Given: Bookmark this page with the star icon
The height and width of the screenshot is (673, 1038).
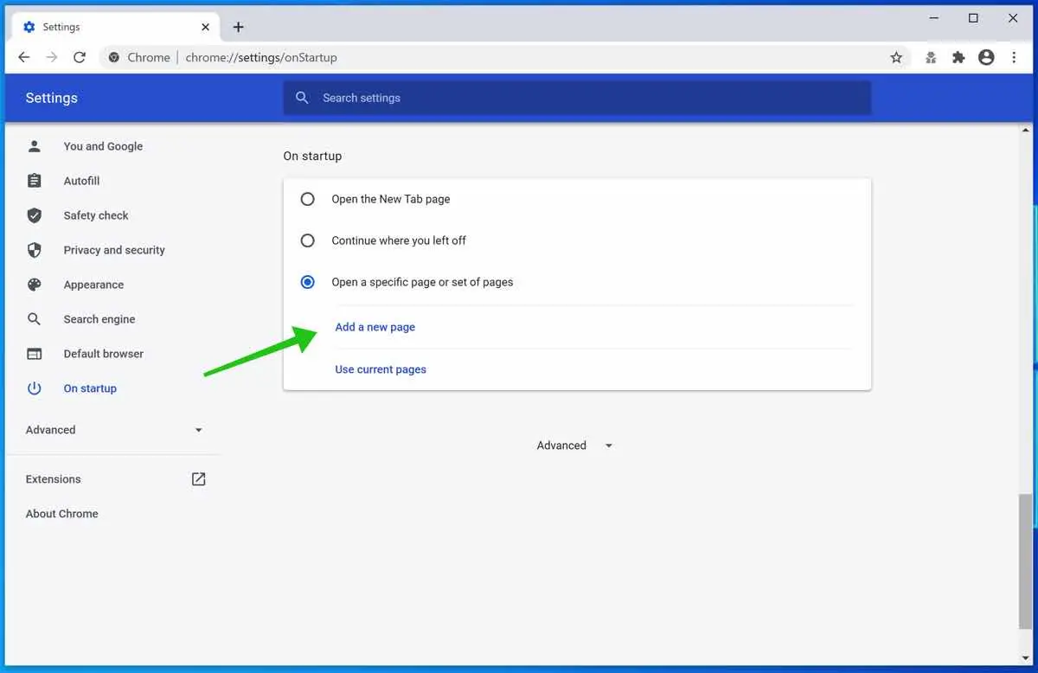Looking at the screenshot, I should [x=896, y=57].
